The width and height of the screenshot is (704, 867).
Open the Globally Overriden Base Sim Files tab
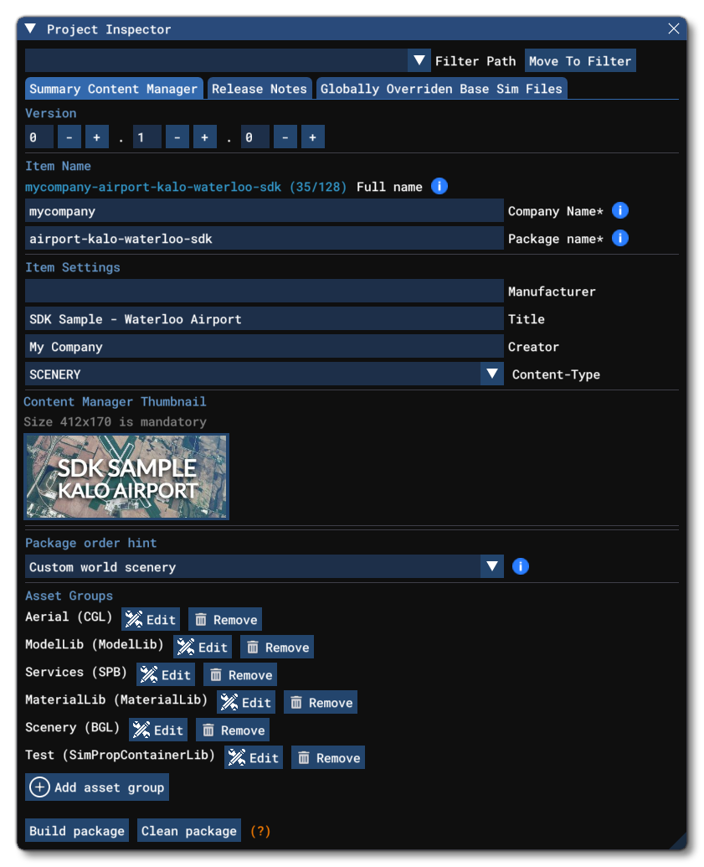441,88
